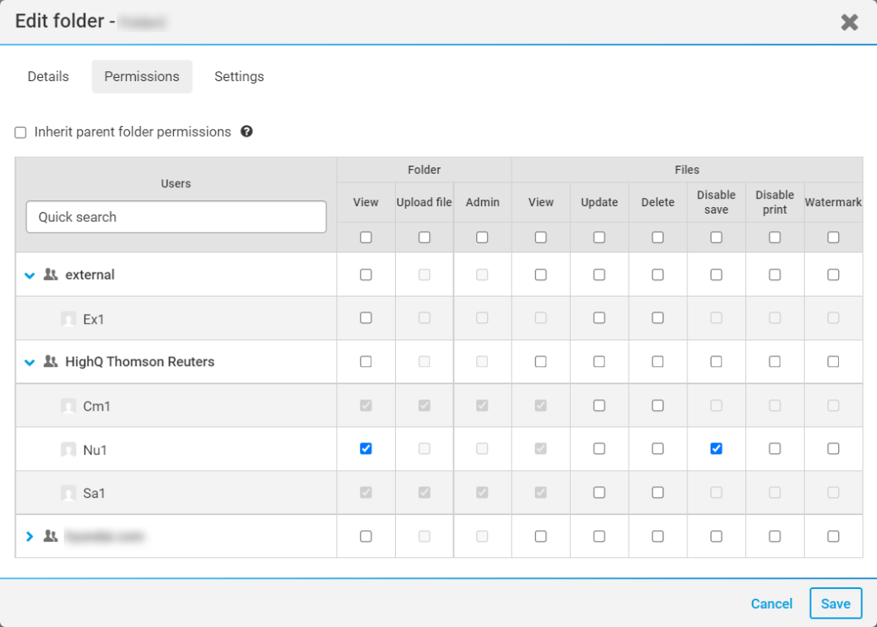Enable Inherit parent folder permissions checkbox
Screen dimensions: 877x627
[21, 133]
